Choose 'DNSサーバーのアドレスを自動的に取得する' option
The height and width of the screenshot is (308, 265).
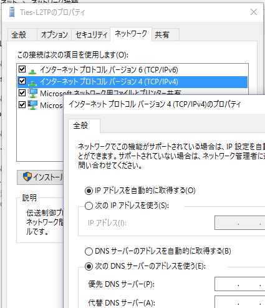(x=89, y=251)
